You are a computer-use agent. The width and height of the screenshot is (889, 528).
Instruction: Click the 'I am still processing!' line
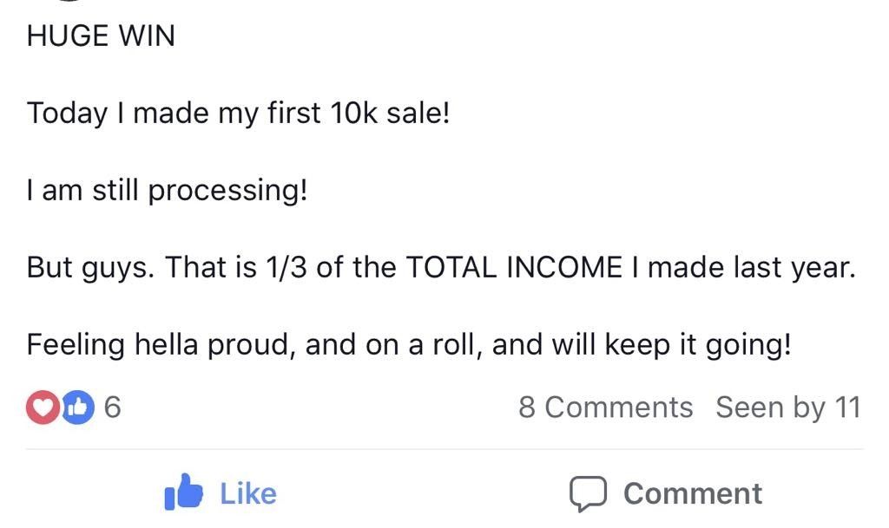pos(168,190)
